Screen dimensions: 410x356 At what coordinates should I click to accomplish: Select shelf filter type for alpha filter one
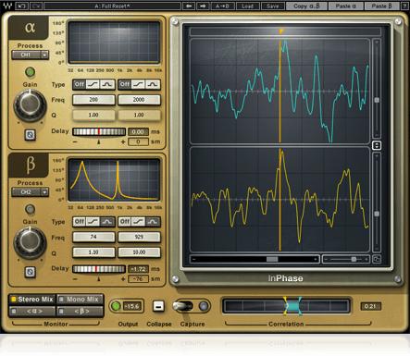(x=93, y=84)
